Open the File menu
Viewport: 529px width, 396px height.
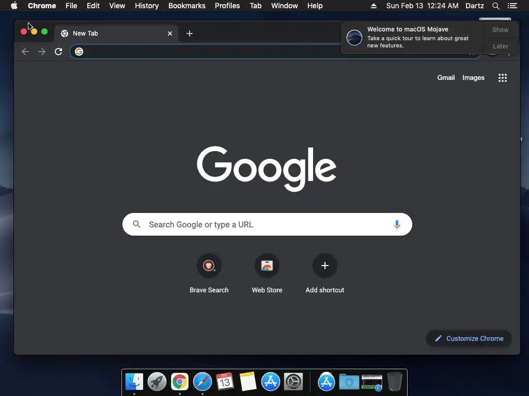[71, 6]
